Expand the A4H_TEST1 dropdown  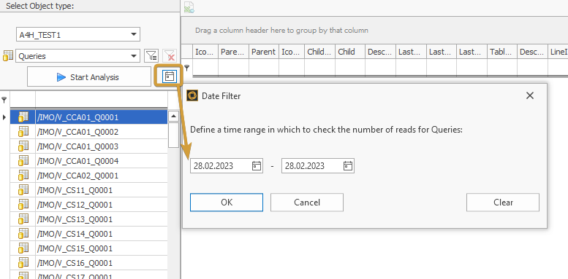pos(133,35)
